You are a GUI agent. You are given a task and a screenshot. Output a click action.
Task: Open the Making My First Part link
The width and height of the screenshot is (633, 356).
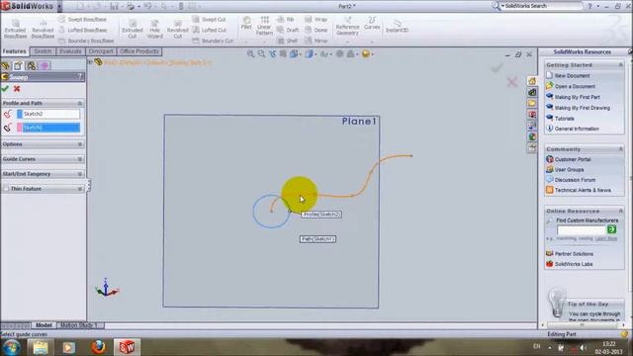tap(577, 97)
